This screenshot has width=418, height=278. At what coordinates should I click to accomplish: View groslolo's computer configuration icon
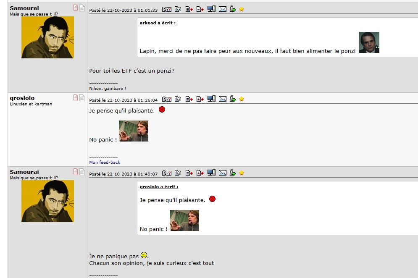click(x=211, y=99)
